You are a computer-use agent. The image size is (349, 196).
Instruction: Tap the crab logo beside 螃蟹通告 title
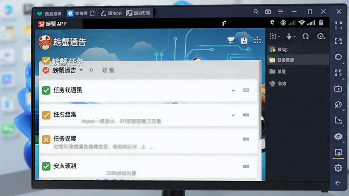[x=45, y=42]
